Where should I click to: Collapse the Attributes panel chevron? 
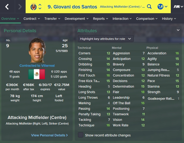(x=178, y=30)
